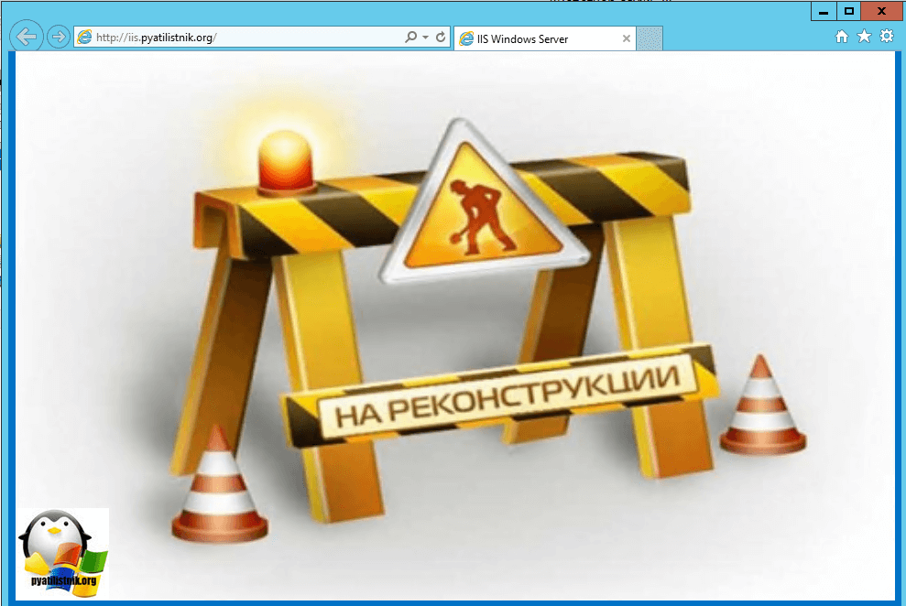The height and width of the screenshot is (606, 906).
Task: Open the address bar dropdown arrow
Action: 425,37
